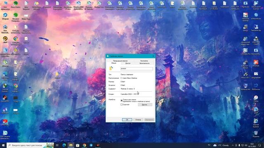
Task: Switch to the Безопасность tab
Action: point(144,63)
